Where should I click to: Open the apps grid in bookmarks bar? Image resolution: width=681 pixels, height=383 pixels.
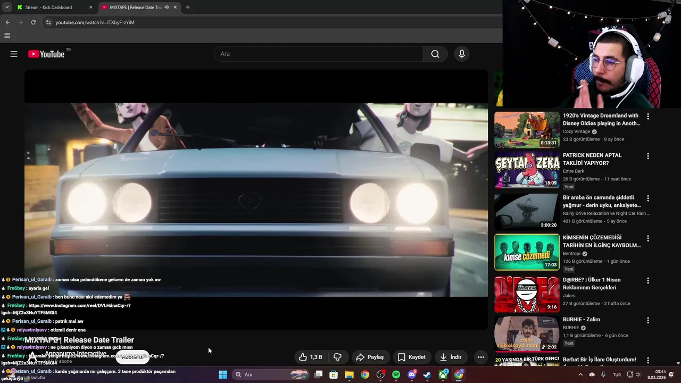(7, 36)
